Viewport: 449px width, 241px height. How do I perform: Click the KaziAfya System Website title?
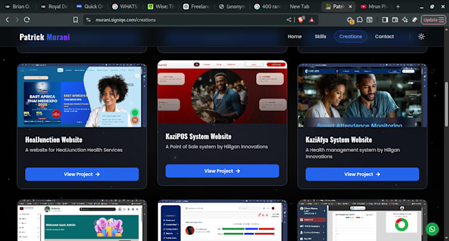(x=339, y=140)
